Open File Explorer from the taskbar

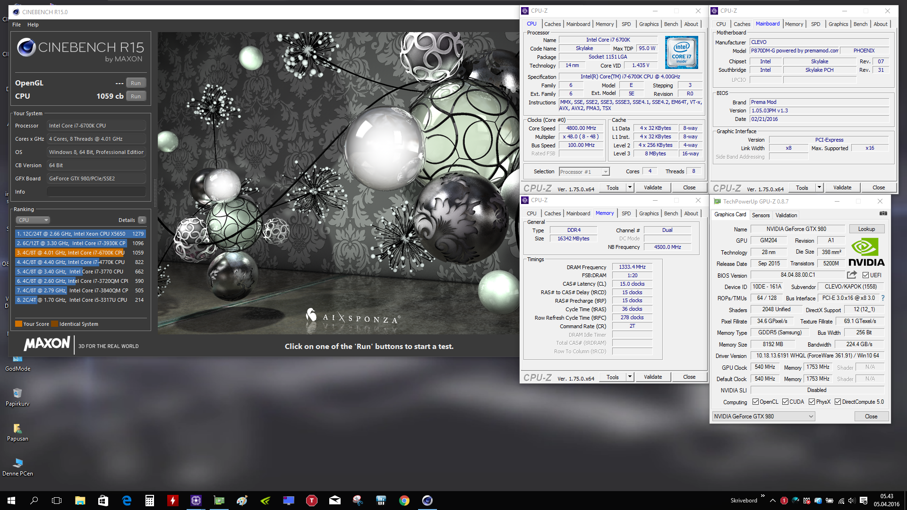80,501
